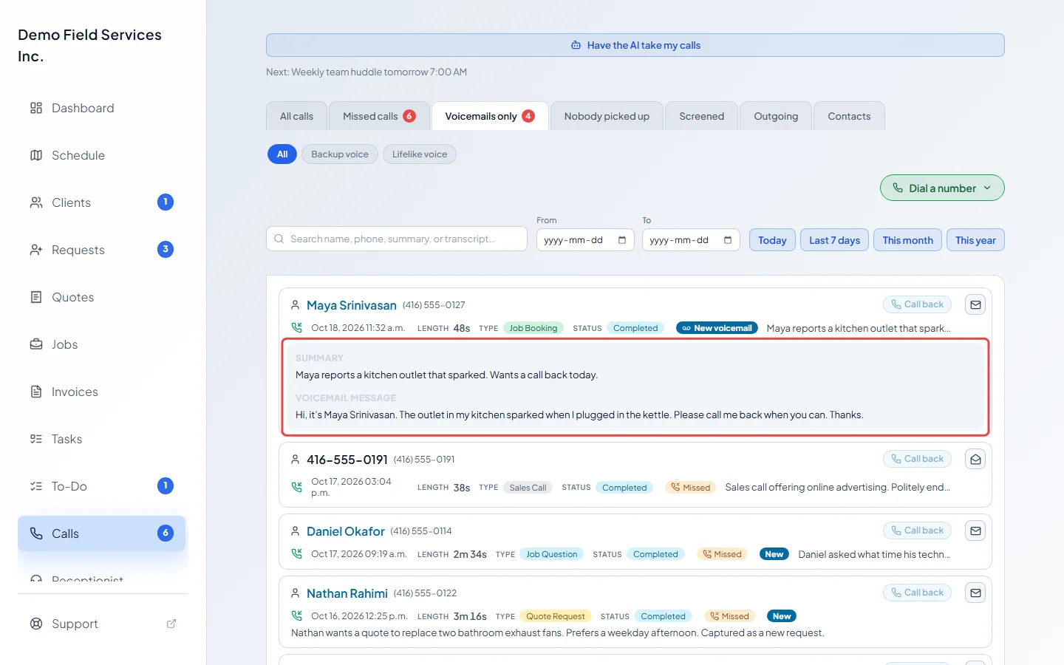Go to the Contacts tab
1064x665 pixels.
point(849,116)
